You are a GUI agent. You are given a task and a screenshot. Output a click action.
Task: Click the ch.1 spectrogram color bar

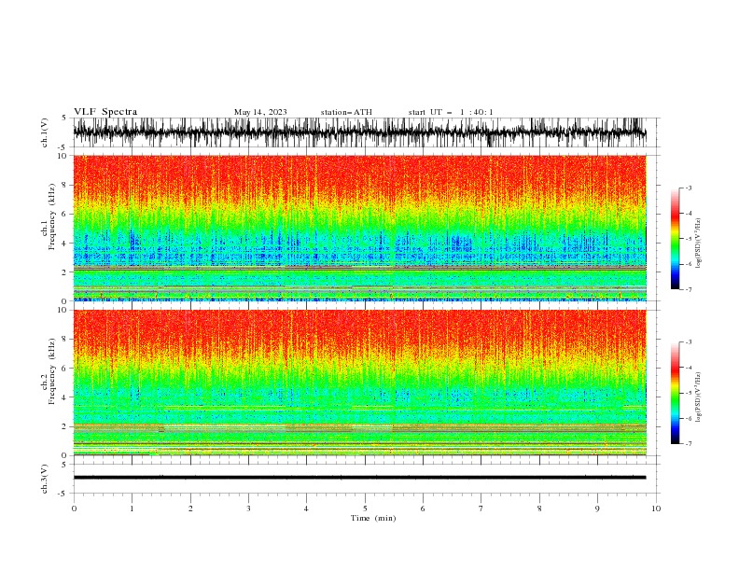676,239
